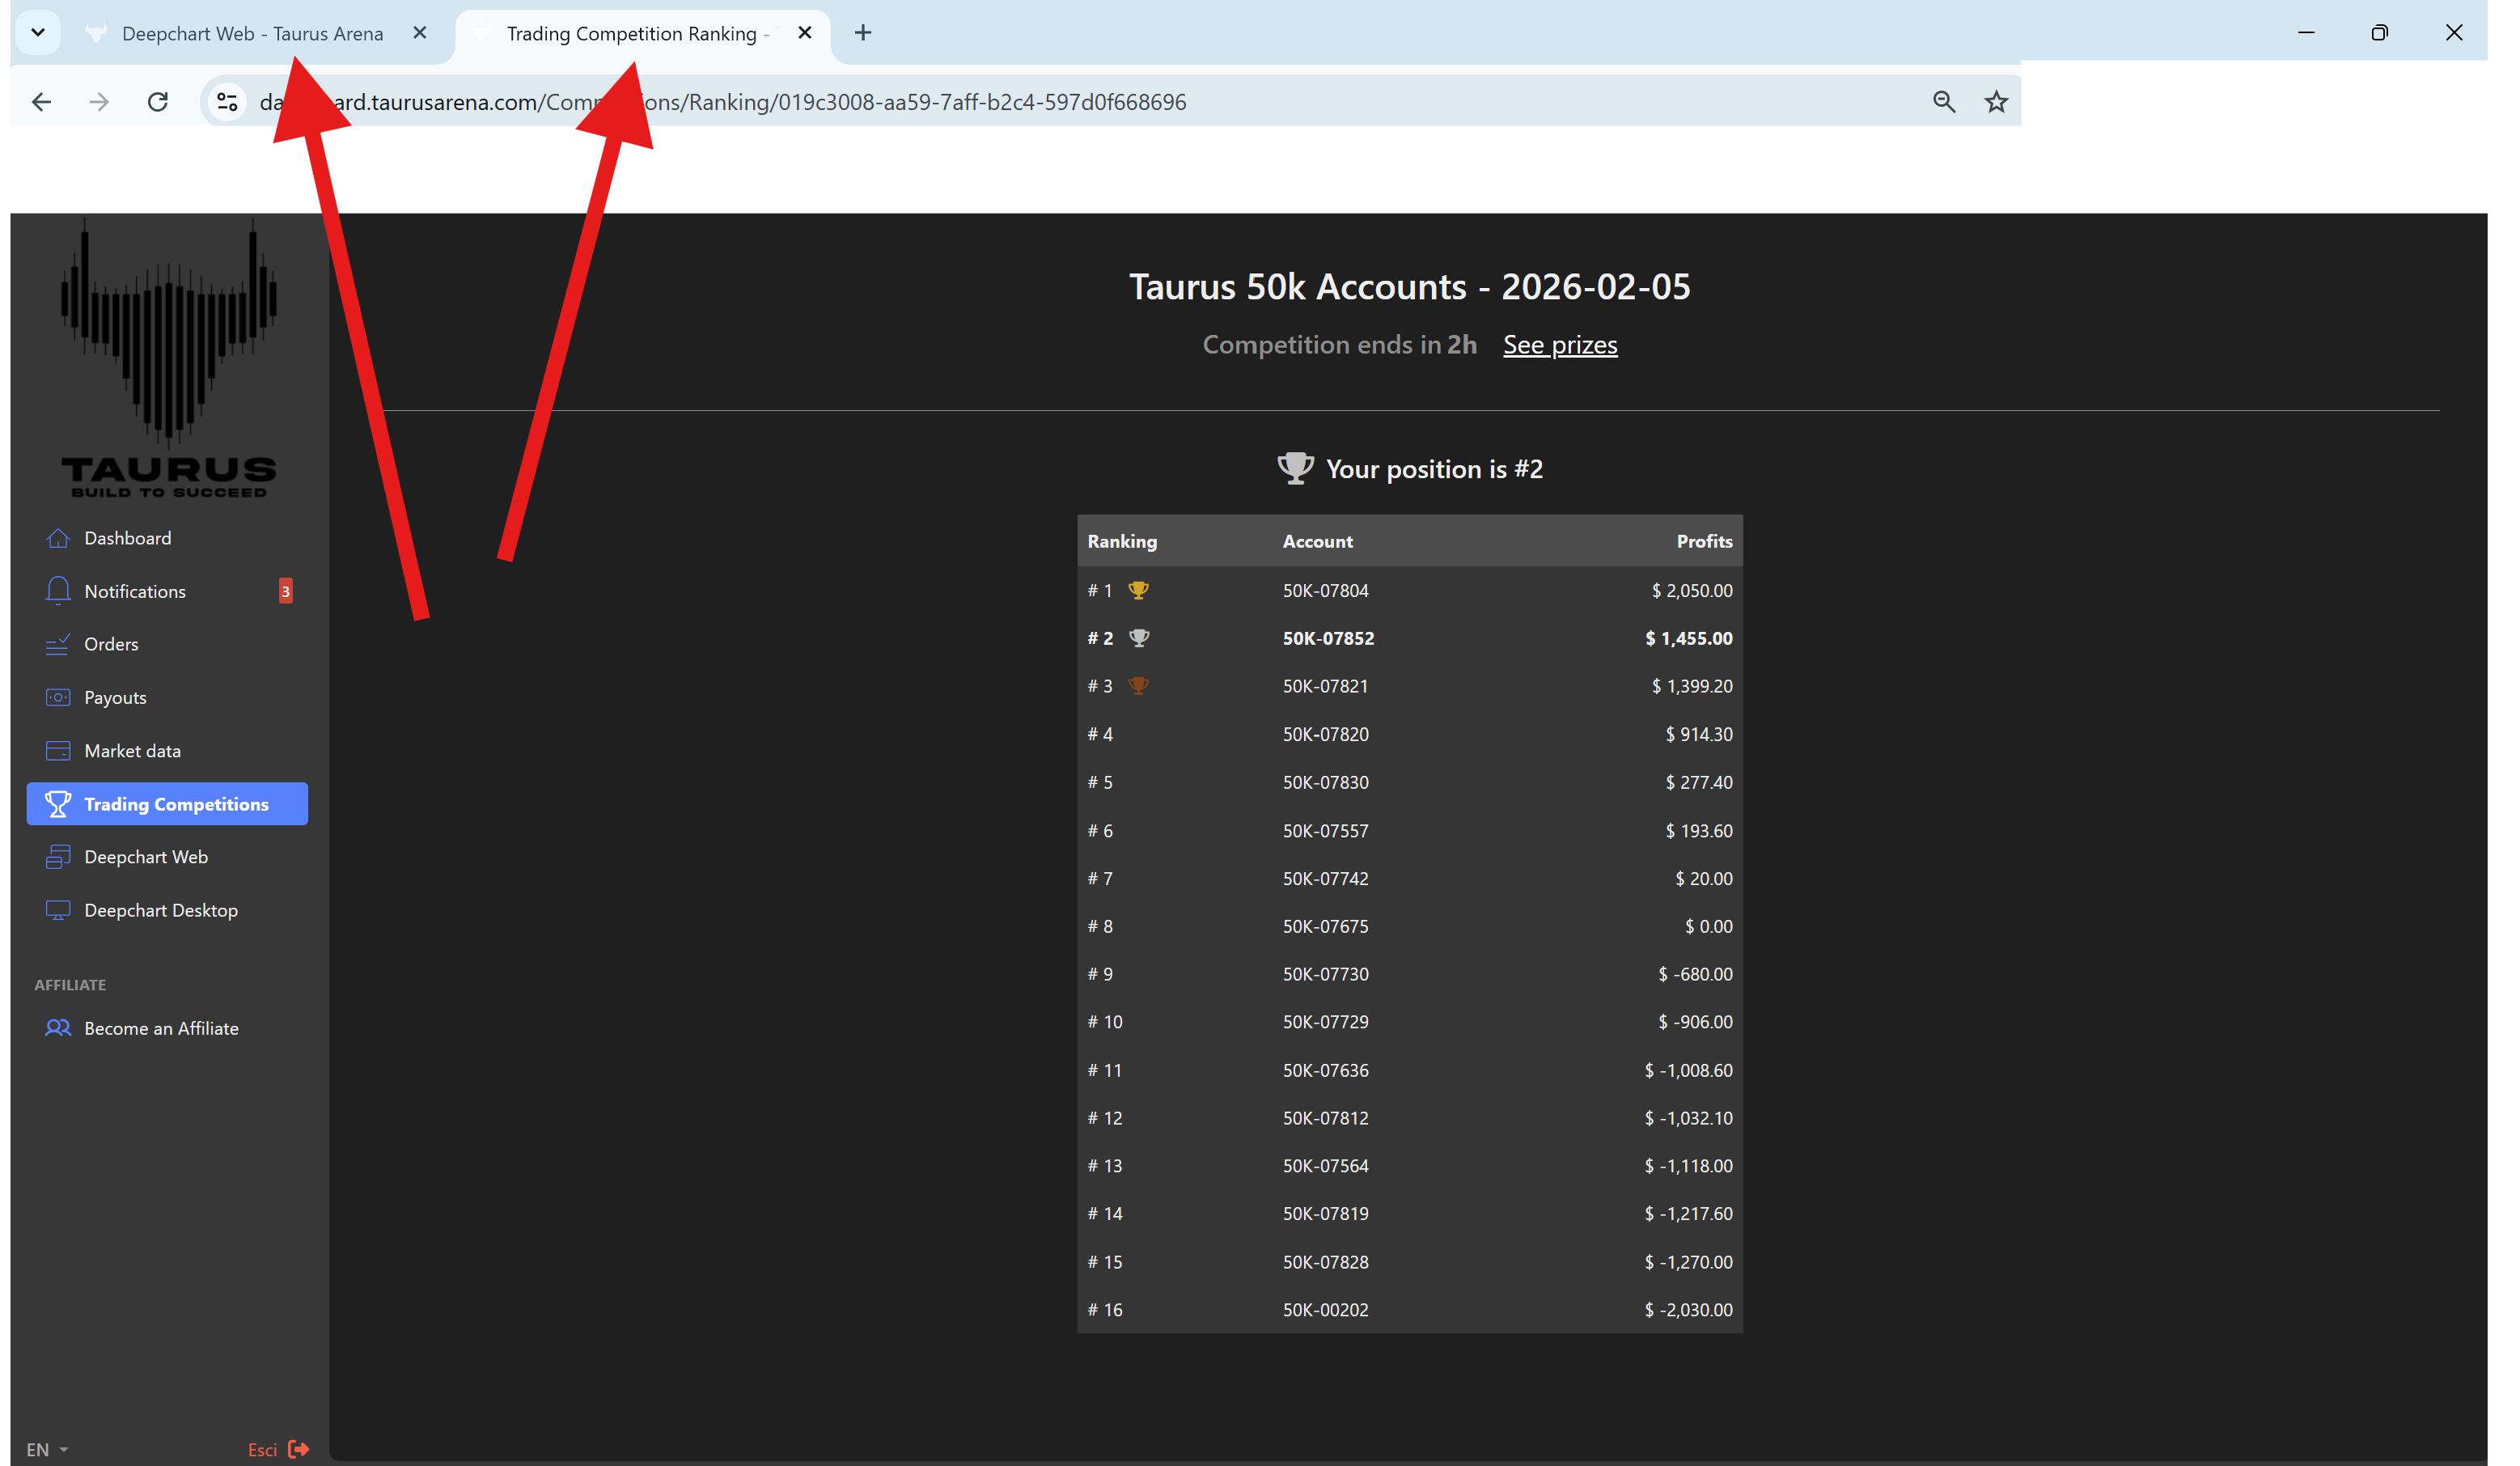
Task: Go to Payouts in the sidebar
Action: click(x=115, y=697)
